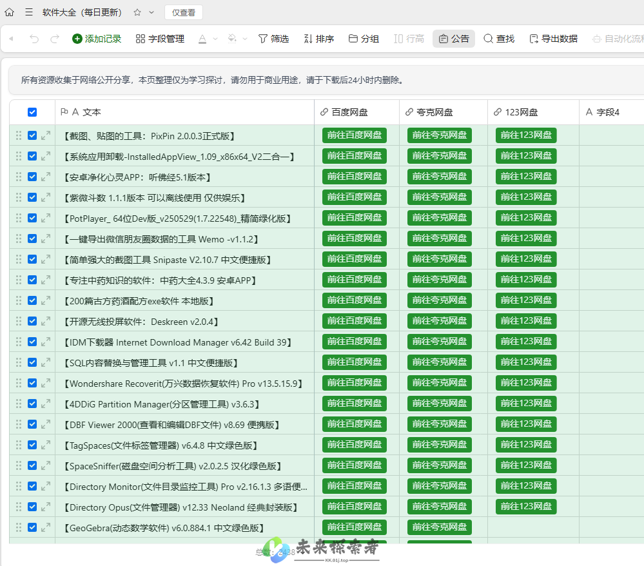This screenshot has height=566, width=644.
Task: Open the find (查找) search tool
Action: (499, 39)
